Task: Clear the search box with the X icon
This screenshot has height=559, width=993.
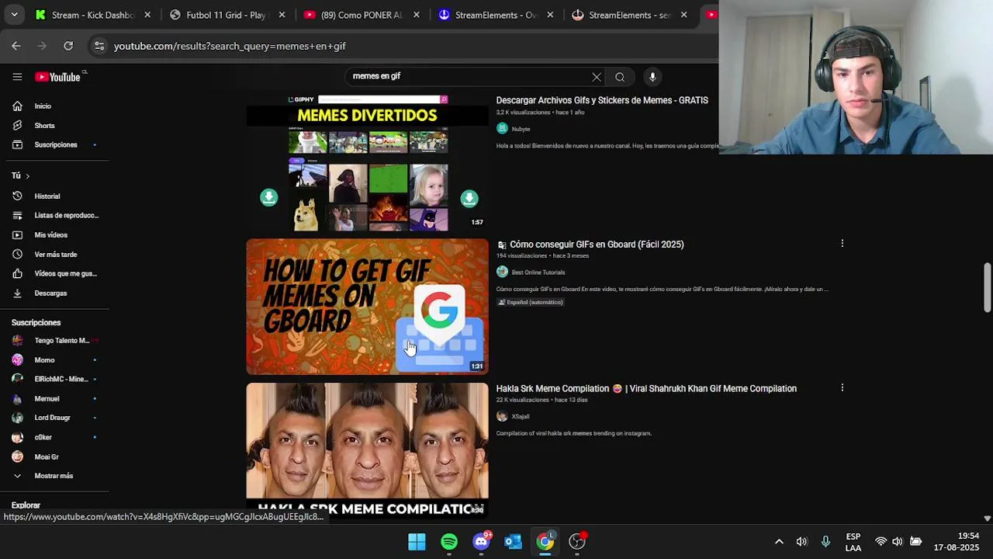Action: click(x=597, y=77)
